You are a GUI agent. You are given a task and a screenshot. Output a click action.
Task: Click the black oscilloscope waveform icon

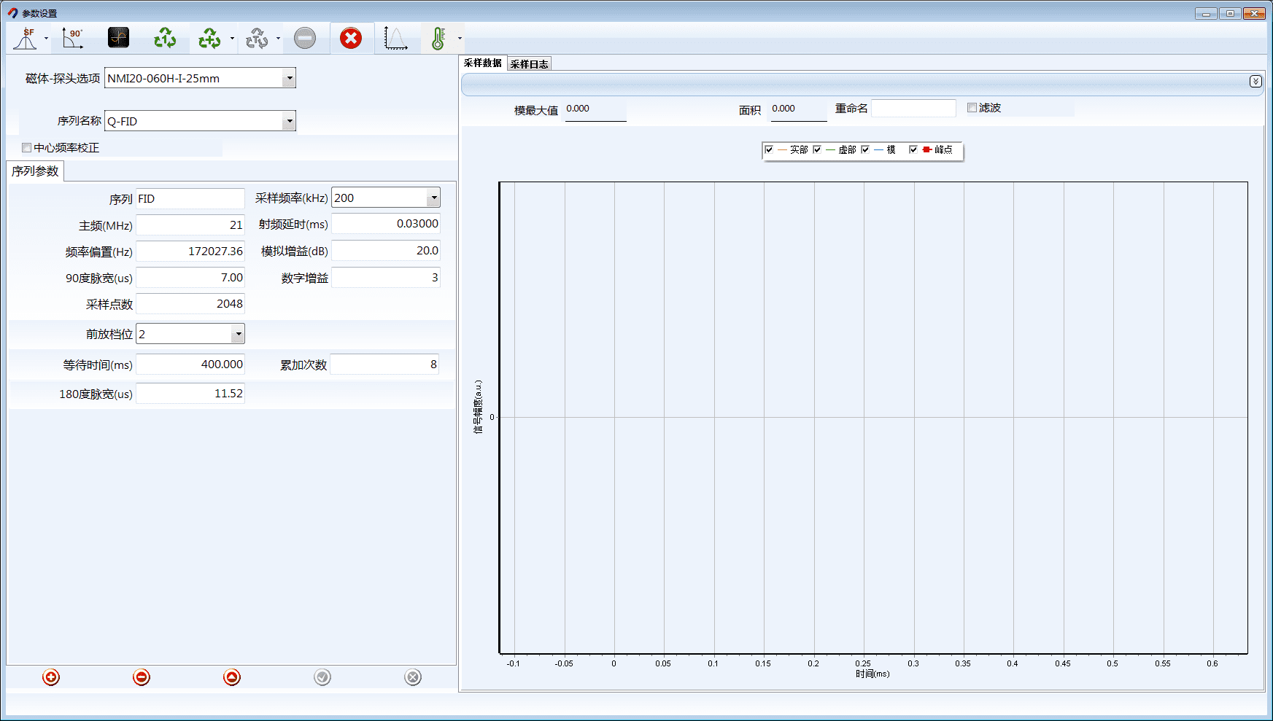[x=118, y=38]
